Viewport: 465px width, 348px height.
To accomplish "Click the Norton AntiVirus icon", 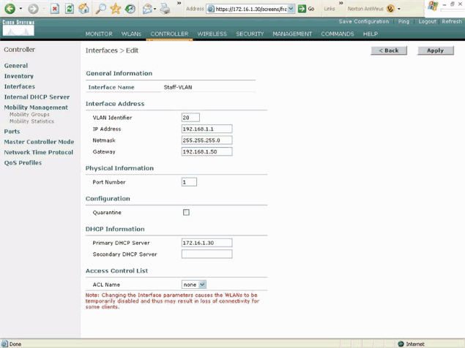I will tap(390, 9).
